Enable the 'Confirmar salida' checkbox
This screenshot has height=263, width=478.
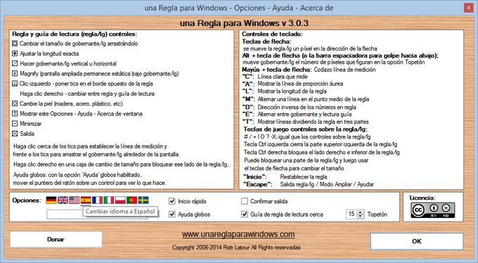pyautogui.click(x=244, y=201)
